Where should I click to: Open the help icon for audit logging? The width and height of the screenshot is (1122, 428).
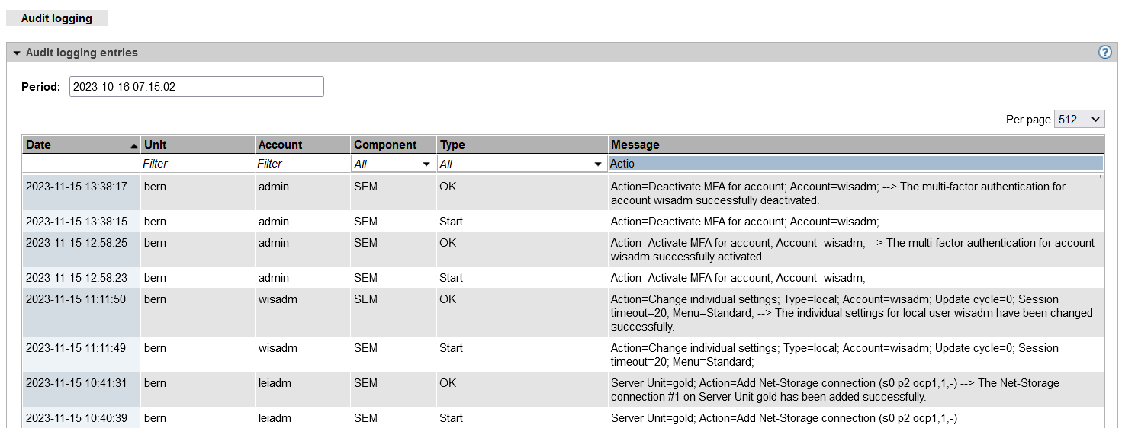coord(1104,53)
